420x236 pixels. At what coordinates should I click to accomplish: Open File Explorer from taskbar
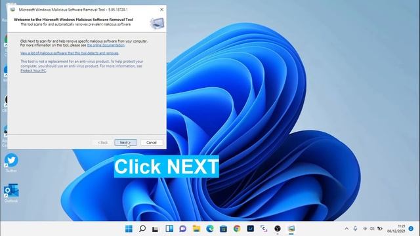click(196, 229)
